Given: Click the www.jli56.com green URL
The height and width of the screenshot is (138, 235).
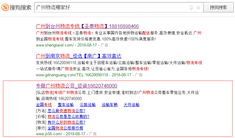Looking at the screenshot, I should tap(49, 134).
